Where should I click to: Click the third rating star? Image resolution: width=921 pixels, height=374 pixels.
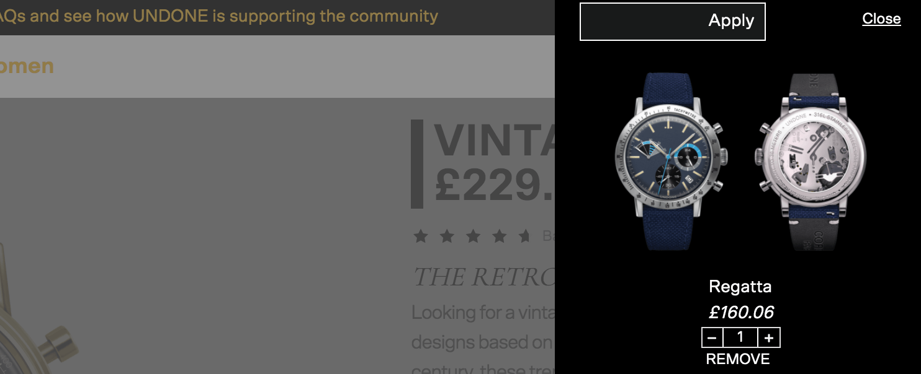point(473,236)
